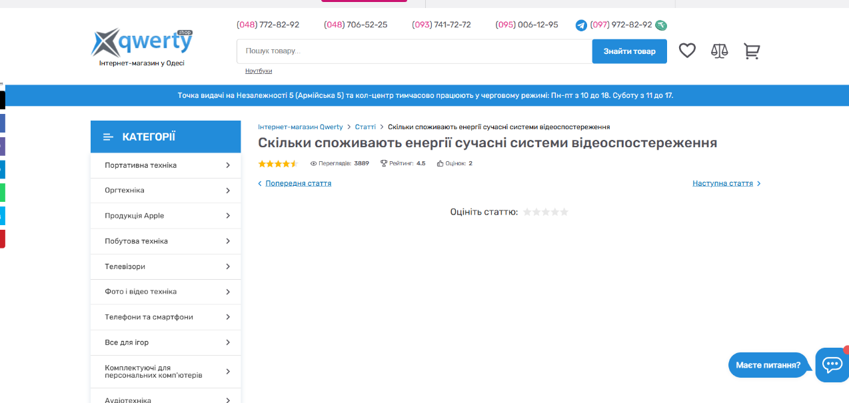Open the shopping cart icon
The height and width of the screenshot is (403, 849).
pyautogui.click(x=752, y=51)
